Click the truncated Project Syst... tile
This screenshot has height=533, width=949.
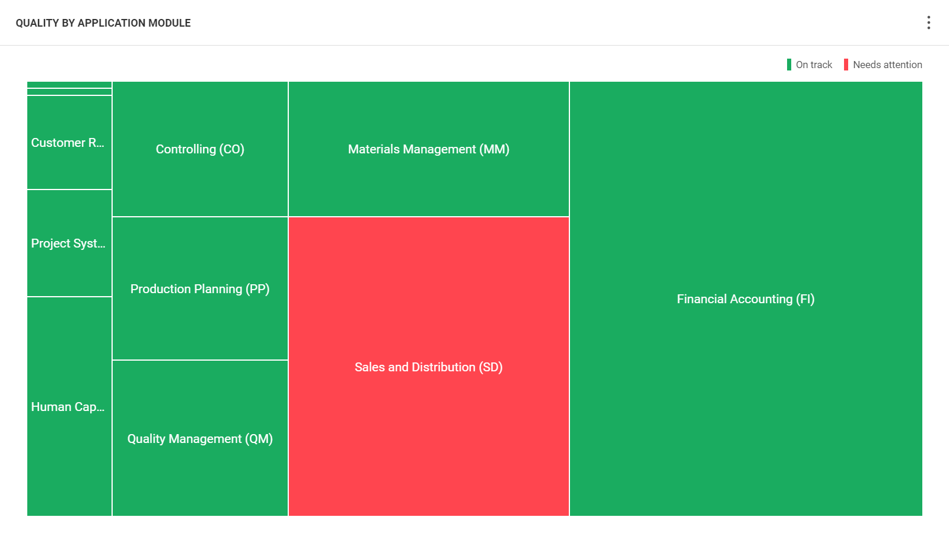[69, 266]
